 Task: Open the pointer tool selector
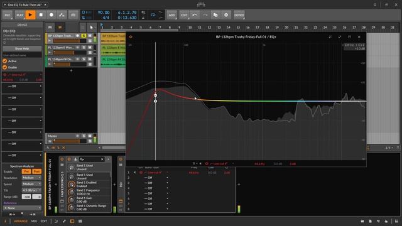[x=92, y=27]
